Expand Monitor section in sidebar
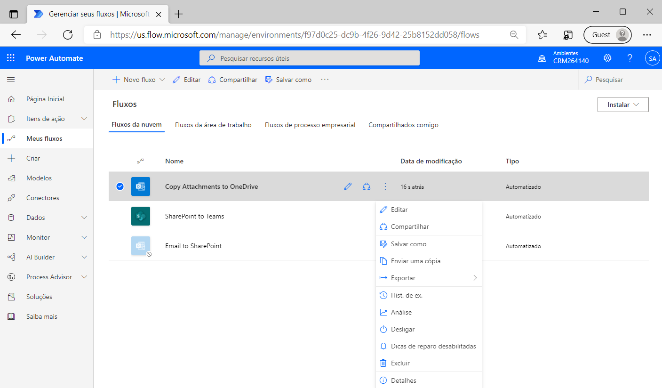 (x=84, y=237)
